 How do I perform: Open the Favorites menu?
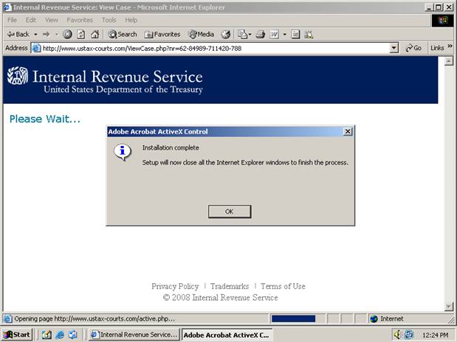coord(80,20)
